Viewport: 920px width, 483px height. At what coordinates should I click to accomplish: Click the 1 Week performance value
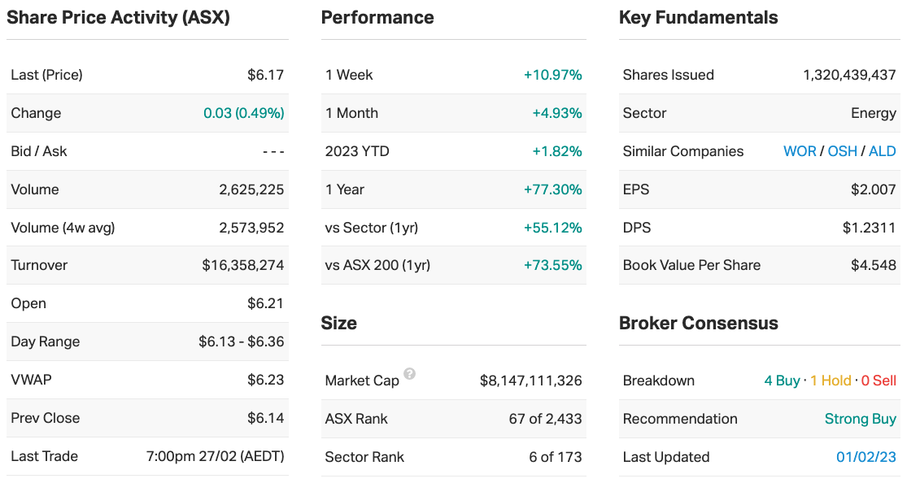(552, 75)
